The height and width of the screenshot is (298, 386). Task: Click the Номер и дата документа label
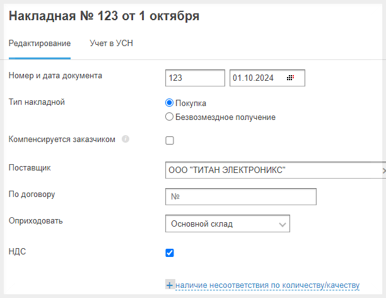(x=56, y=75)
